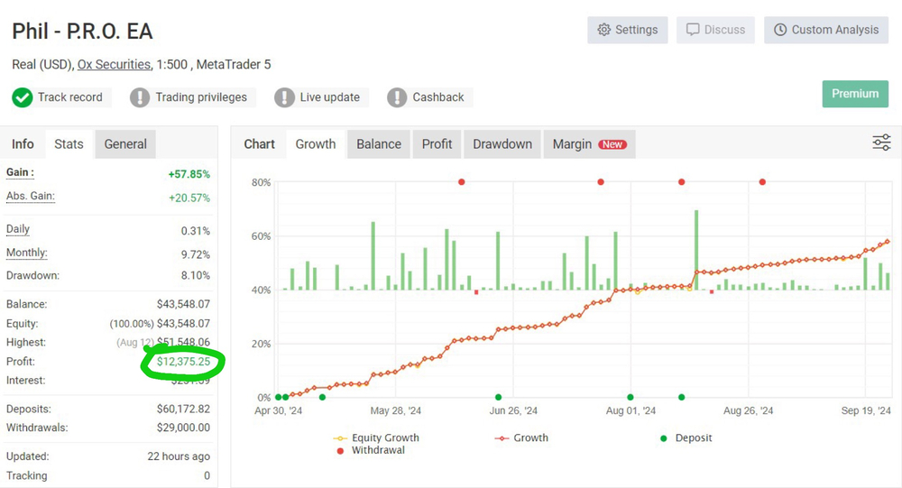Open the Settings button

click(x=627, y=30)
